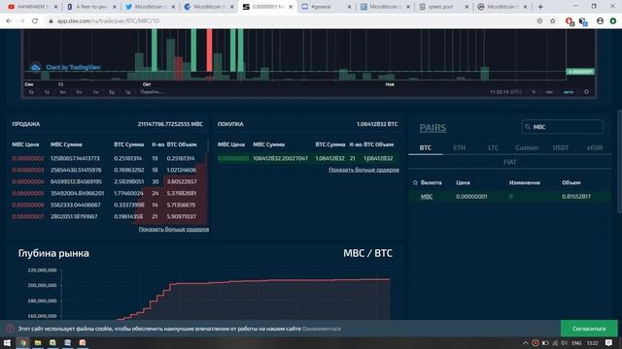Switch to the A Peer-to-peer tab
Image resolution: width=622 pixels, height=349 pixels.
point(90,7)
